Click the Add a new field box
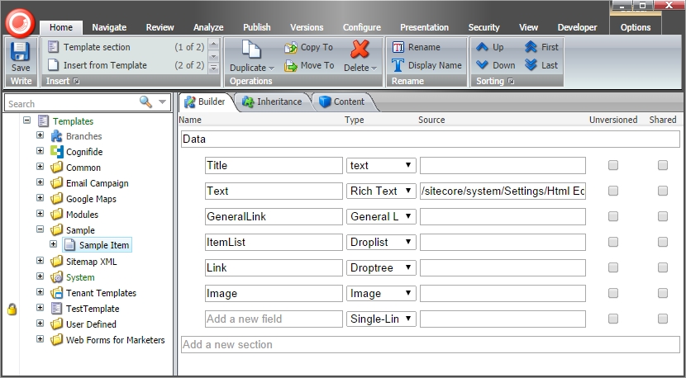 pyautogui.click(x=274, y=319)
